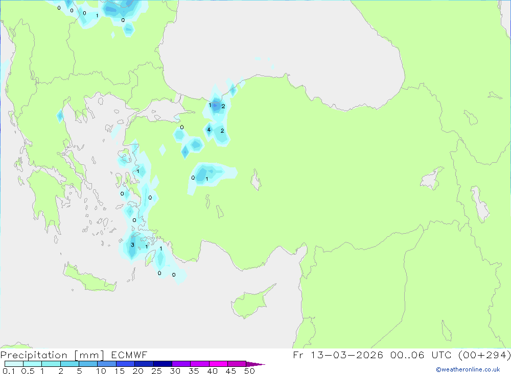Select the legend swatch between 0.5 and 1
This screenshot has width=511, height=374.
(32, 364)
